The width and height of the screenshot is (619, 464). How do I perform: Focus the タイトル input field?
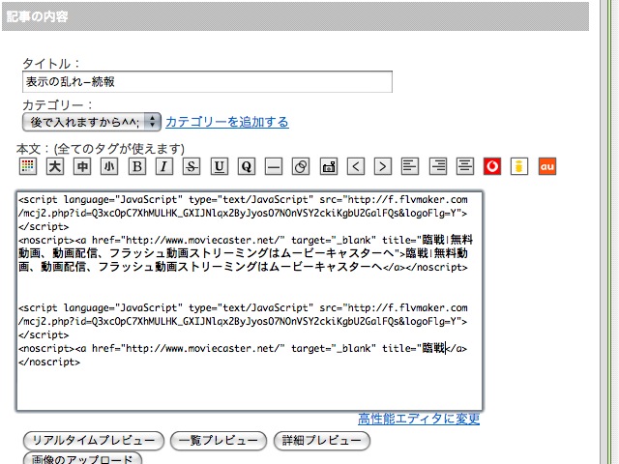[207, 81]
